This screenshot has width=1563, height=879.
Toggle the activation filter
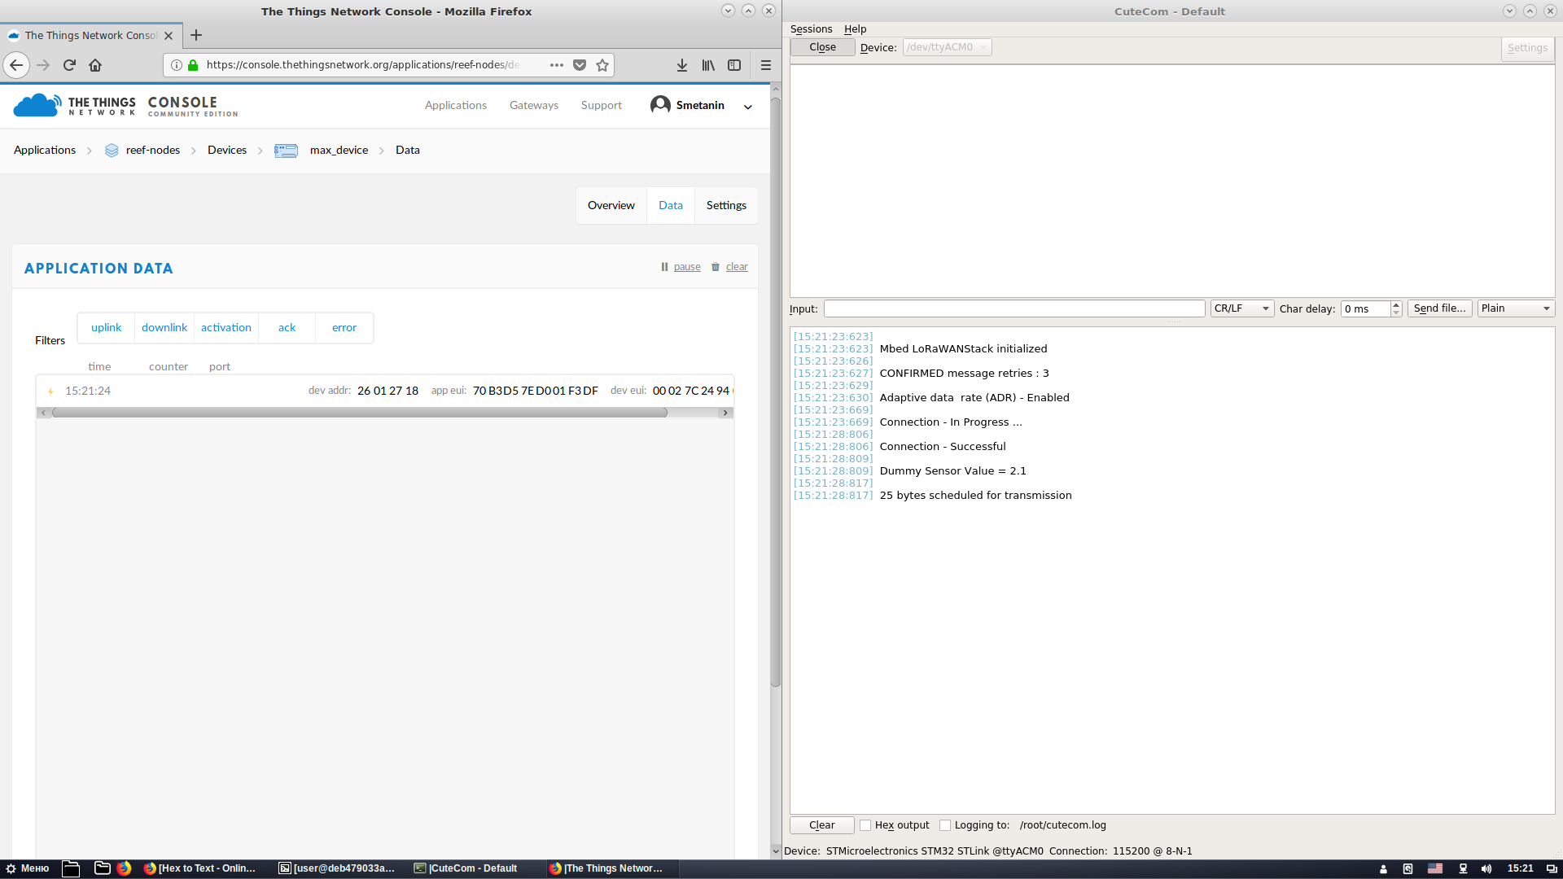[226, 328]
